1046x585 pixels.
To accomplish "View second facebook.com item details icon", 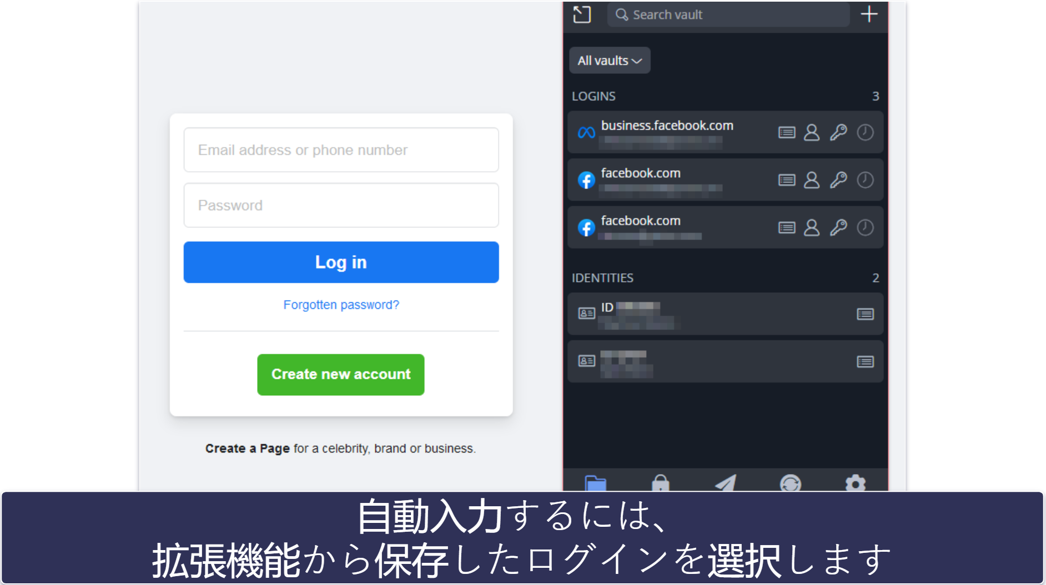I will click(786, 228).
